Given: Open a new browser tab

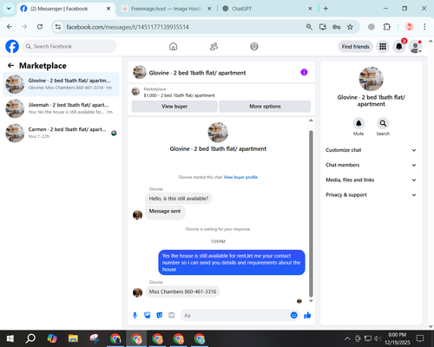Looking at the screenshot, I should pyautogui.click(x=325, y=9).
